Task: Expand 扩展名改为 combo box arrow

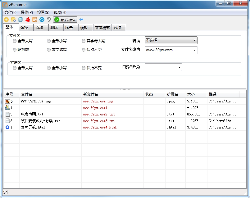Action: pyautogui.click(x=179, y=67)
